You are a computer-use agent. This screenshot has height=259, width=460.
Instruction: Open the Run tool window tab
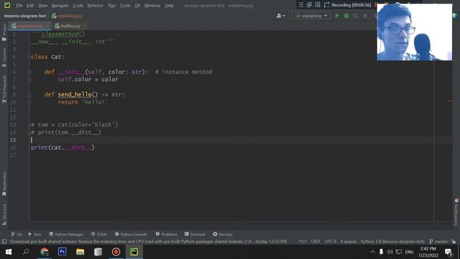34,234
